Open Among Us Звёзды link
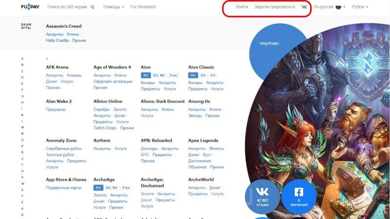This screenshot has width=390, height=219. coord(195,116)
